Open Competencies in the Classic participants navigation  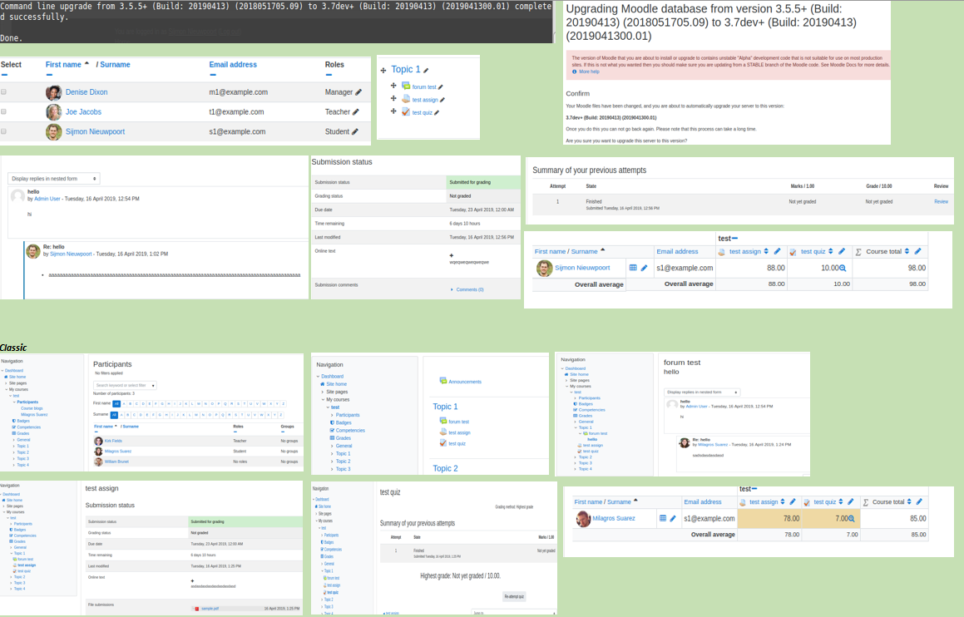click(29, 427)
